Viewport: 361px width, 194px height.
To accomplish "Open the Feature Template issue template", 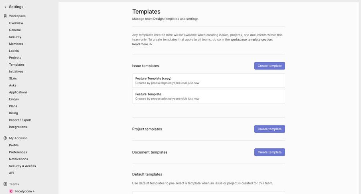I will [x=209, y=96].
